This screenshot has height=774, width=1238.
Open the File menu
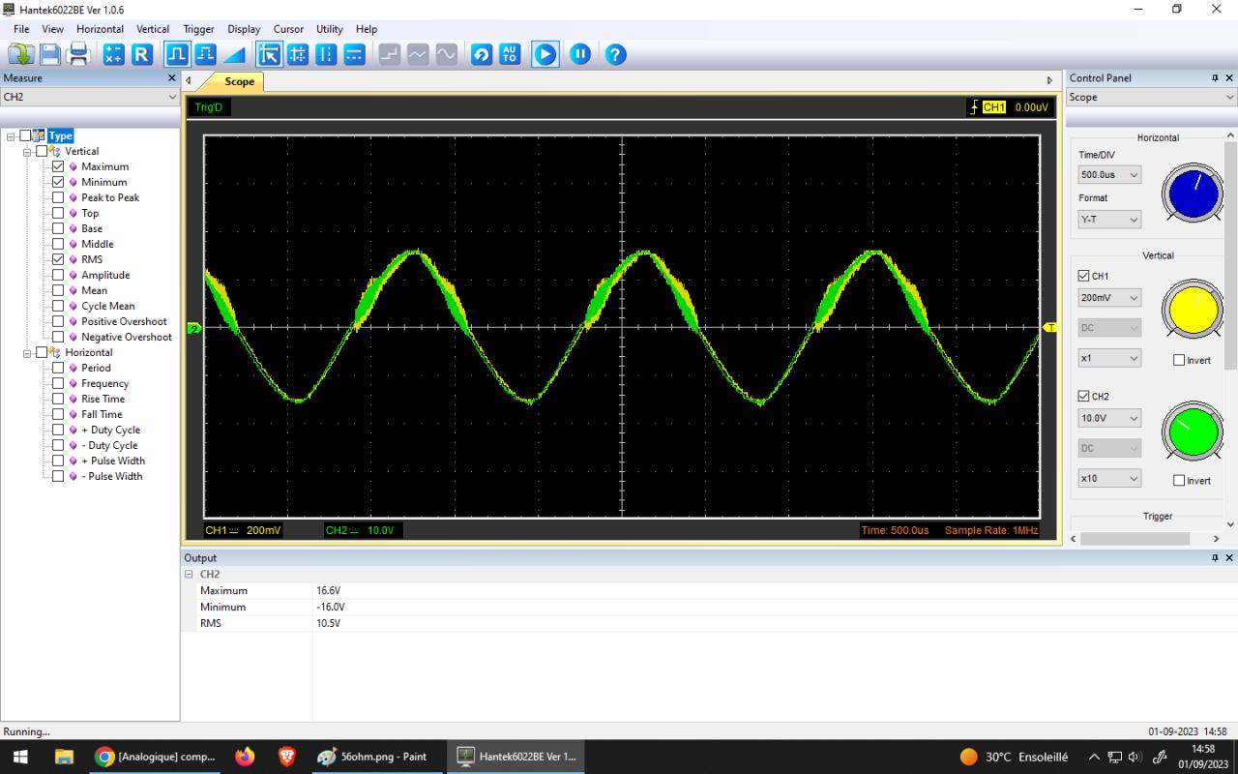pos(21,29)
